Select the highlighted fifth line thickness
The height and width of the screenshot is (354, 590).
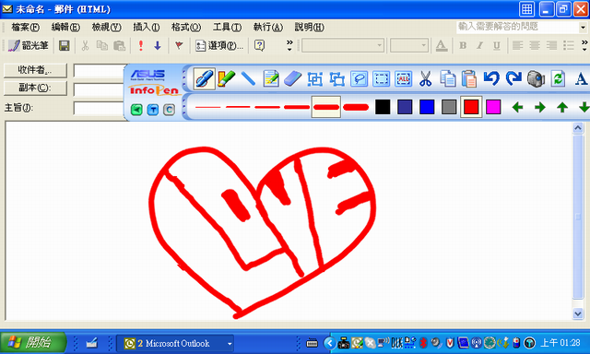point(326,107)
